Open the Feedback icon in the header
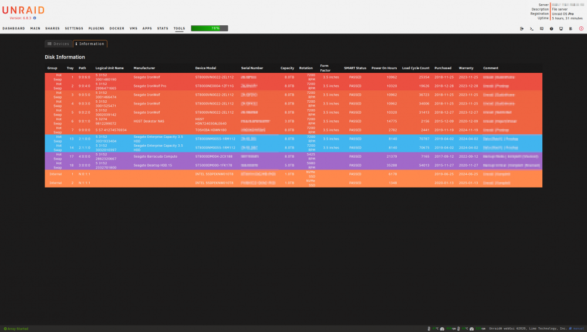The width and height of the screenshot is (587, 332). [541, 28]
